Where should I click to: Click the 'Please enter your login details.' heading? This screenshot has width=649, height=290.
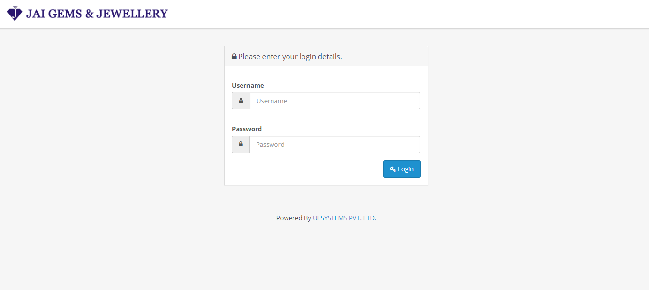coord(290,57)
